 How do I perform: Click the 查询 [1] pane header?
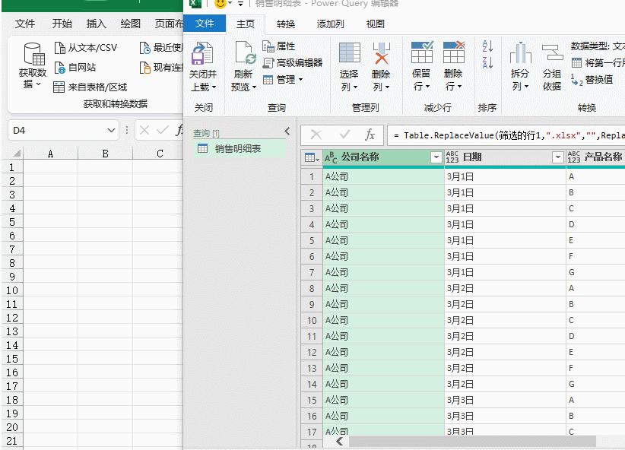[207, 133]
